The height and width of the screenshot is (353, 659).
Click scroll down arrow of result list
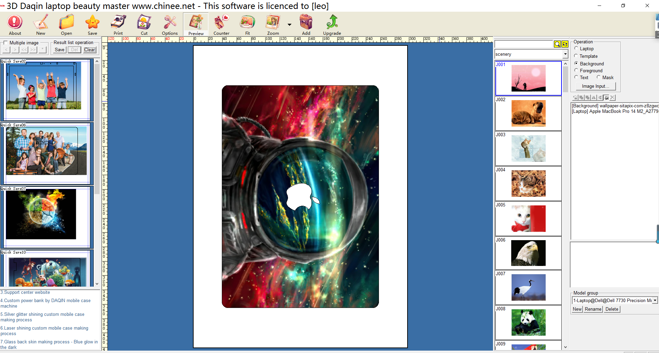point(97,284)
